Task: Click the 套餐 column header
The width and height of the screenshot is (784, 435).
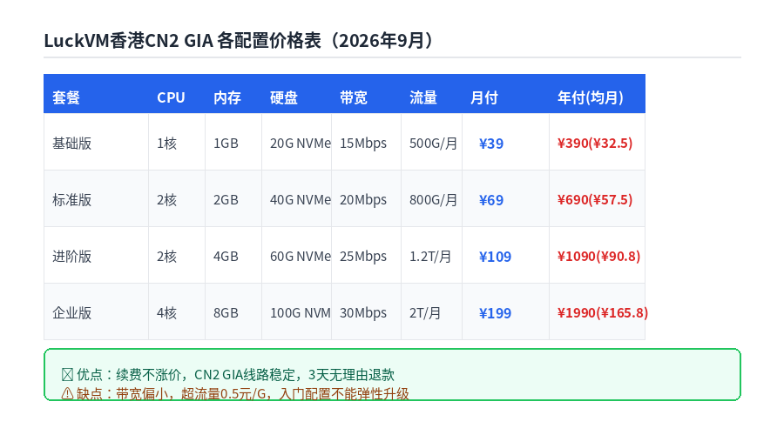Action: coord(66,97)
